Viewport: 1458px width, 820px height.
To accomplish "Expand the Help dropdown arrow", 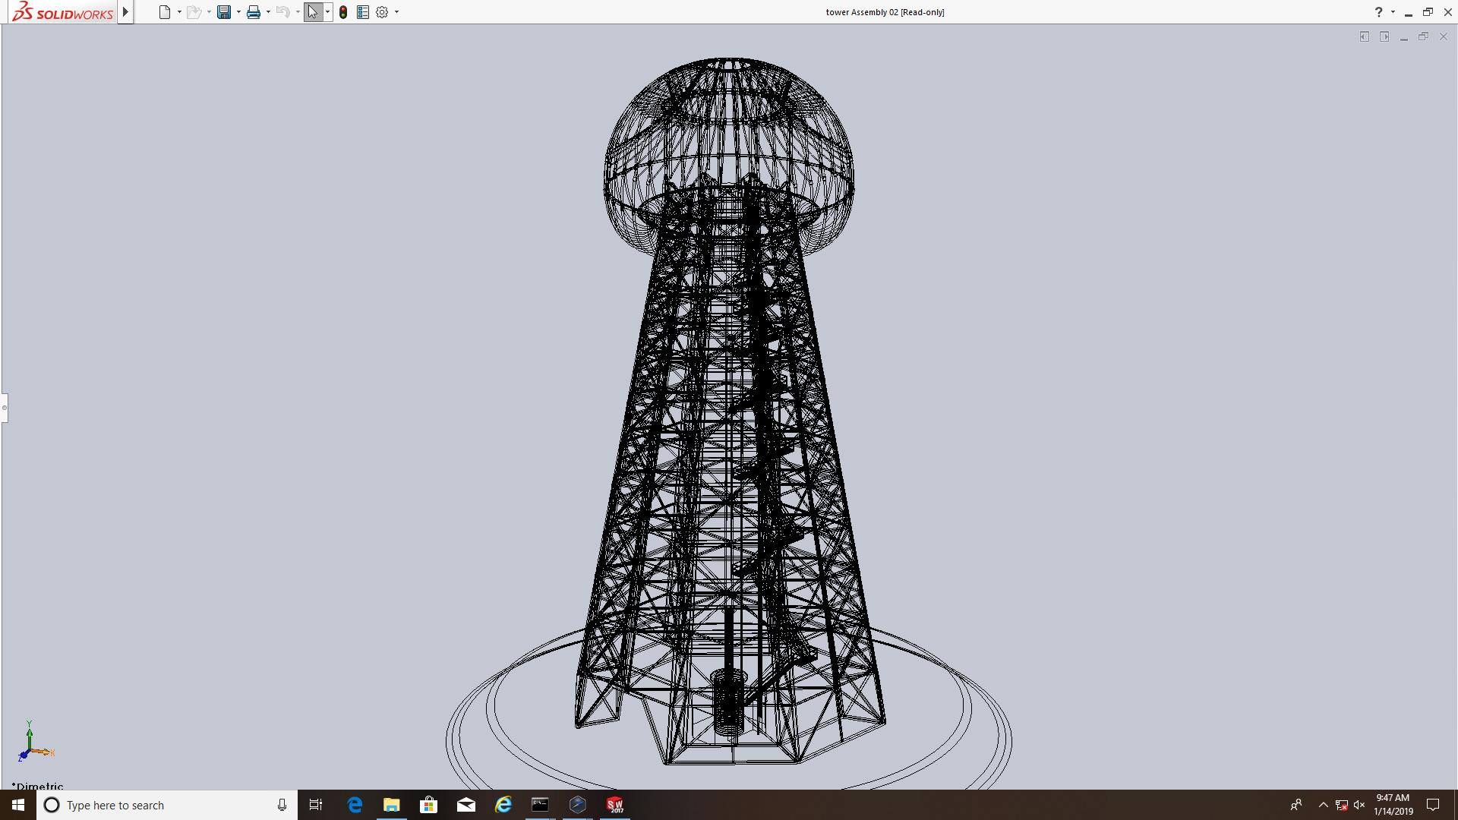I will [x=1393, y=12].
